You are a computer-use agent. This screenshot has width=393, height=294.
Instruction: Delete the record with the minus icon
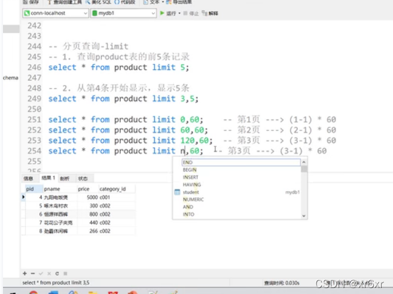[33, 274]
